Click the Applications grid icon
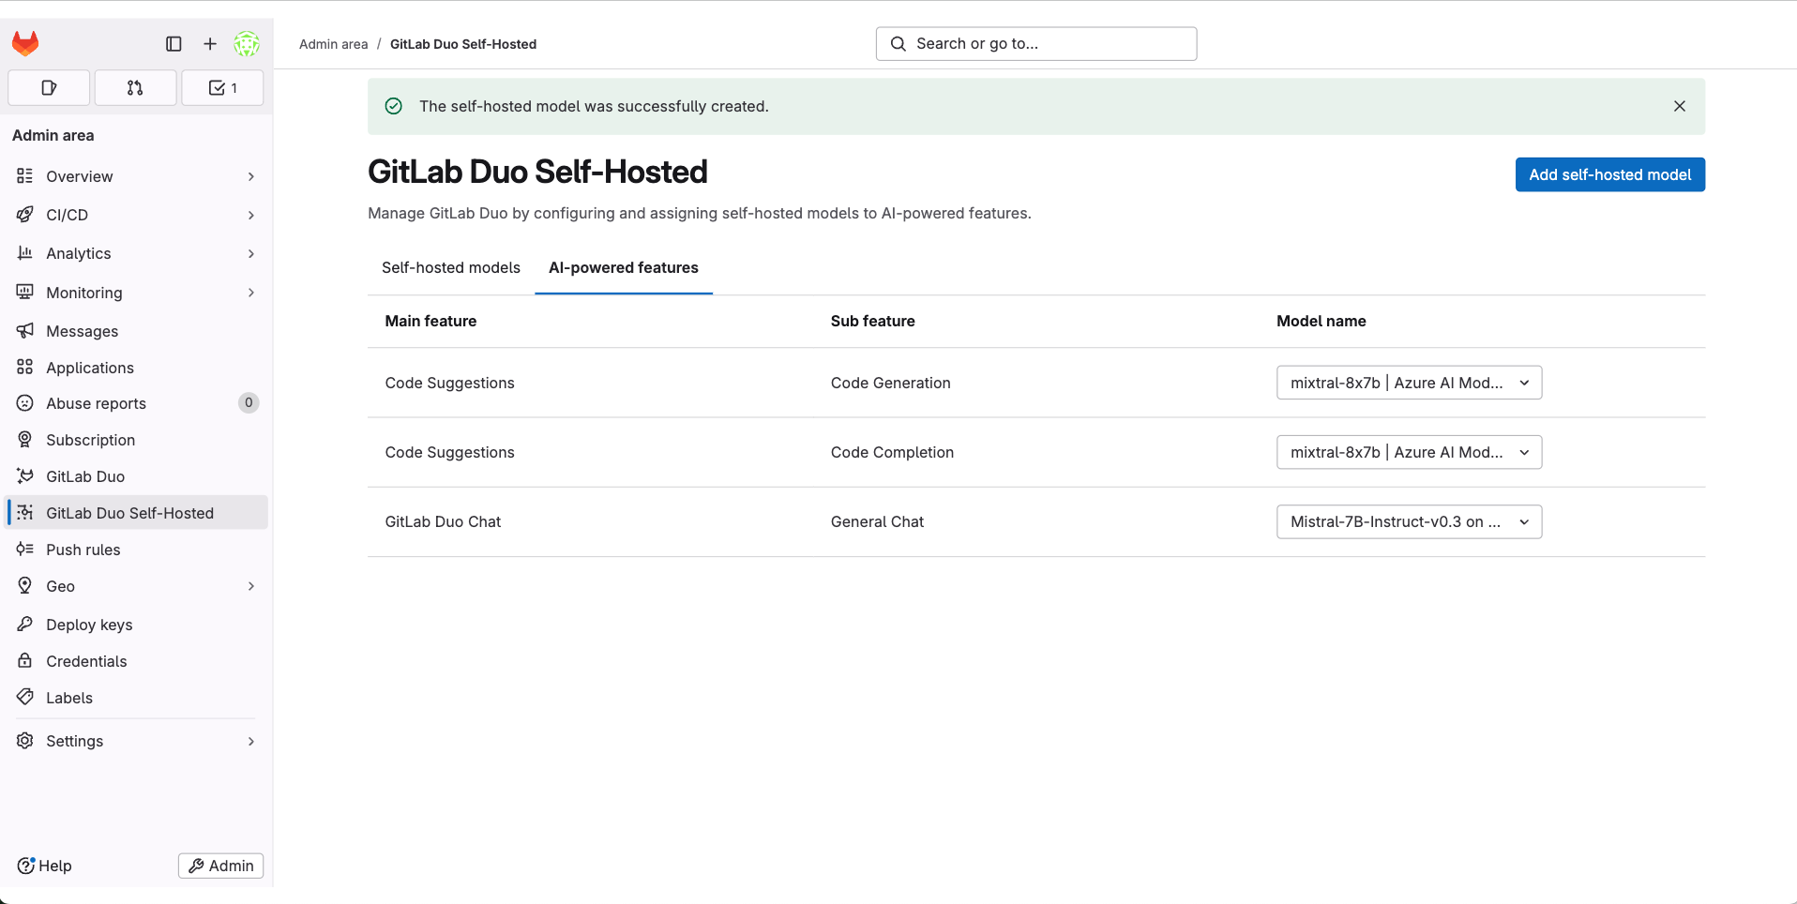The height and width of the screenshot is (904, 1797). tap(25, 368)
